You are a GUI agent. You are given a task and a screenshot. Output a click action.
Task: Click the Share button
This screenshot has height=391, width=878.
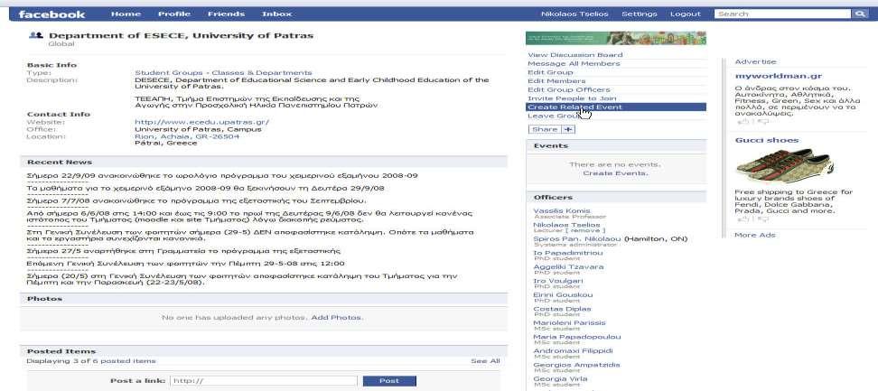[x=545, y=129]
